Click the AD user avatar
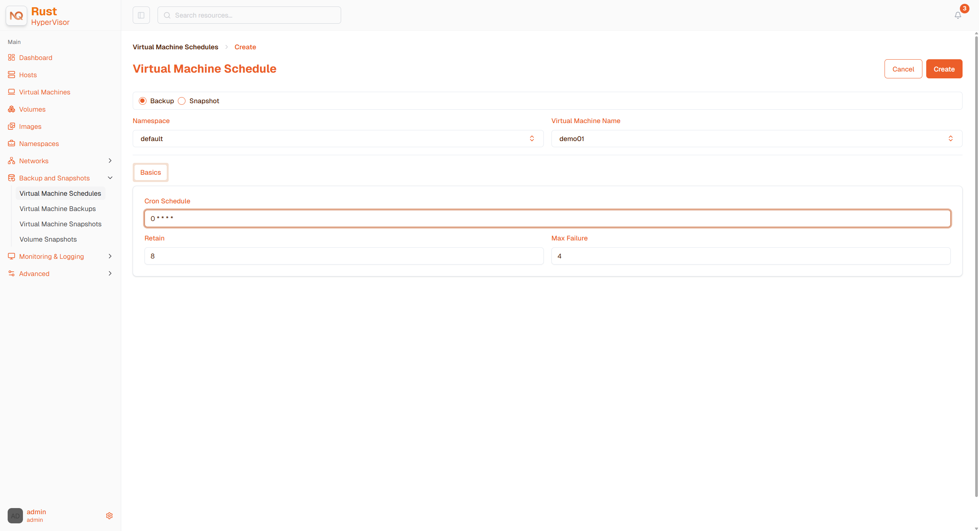979x531 pixels. 15,516
